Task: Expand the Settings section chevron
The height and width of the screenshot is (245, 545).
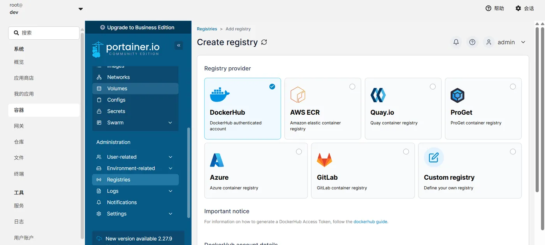Action: point(170,214)
